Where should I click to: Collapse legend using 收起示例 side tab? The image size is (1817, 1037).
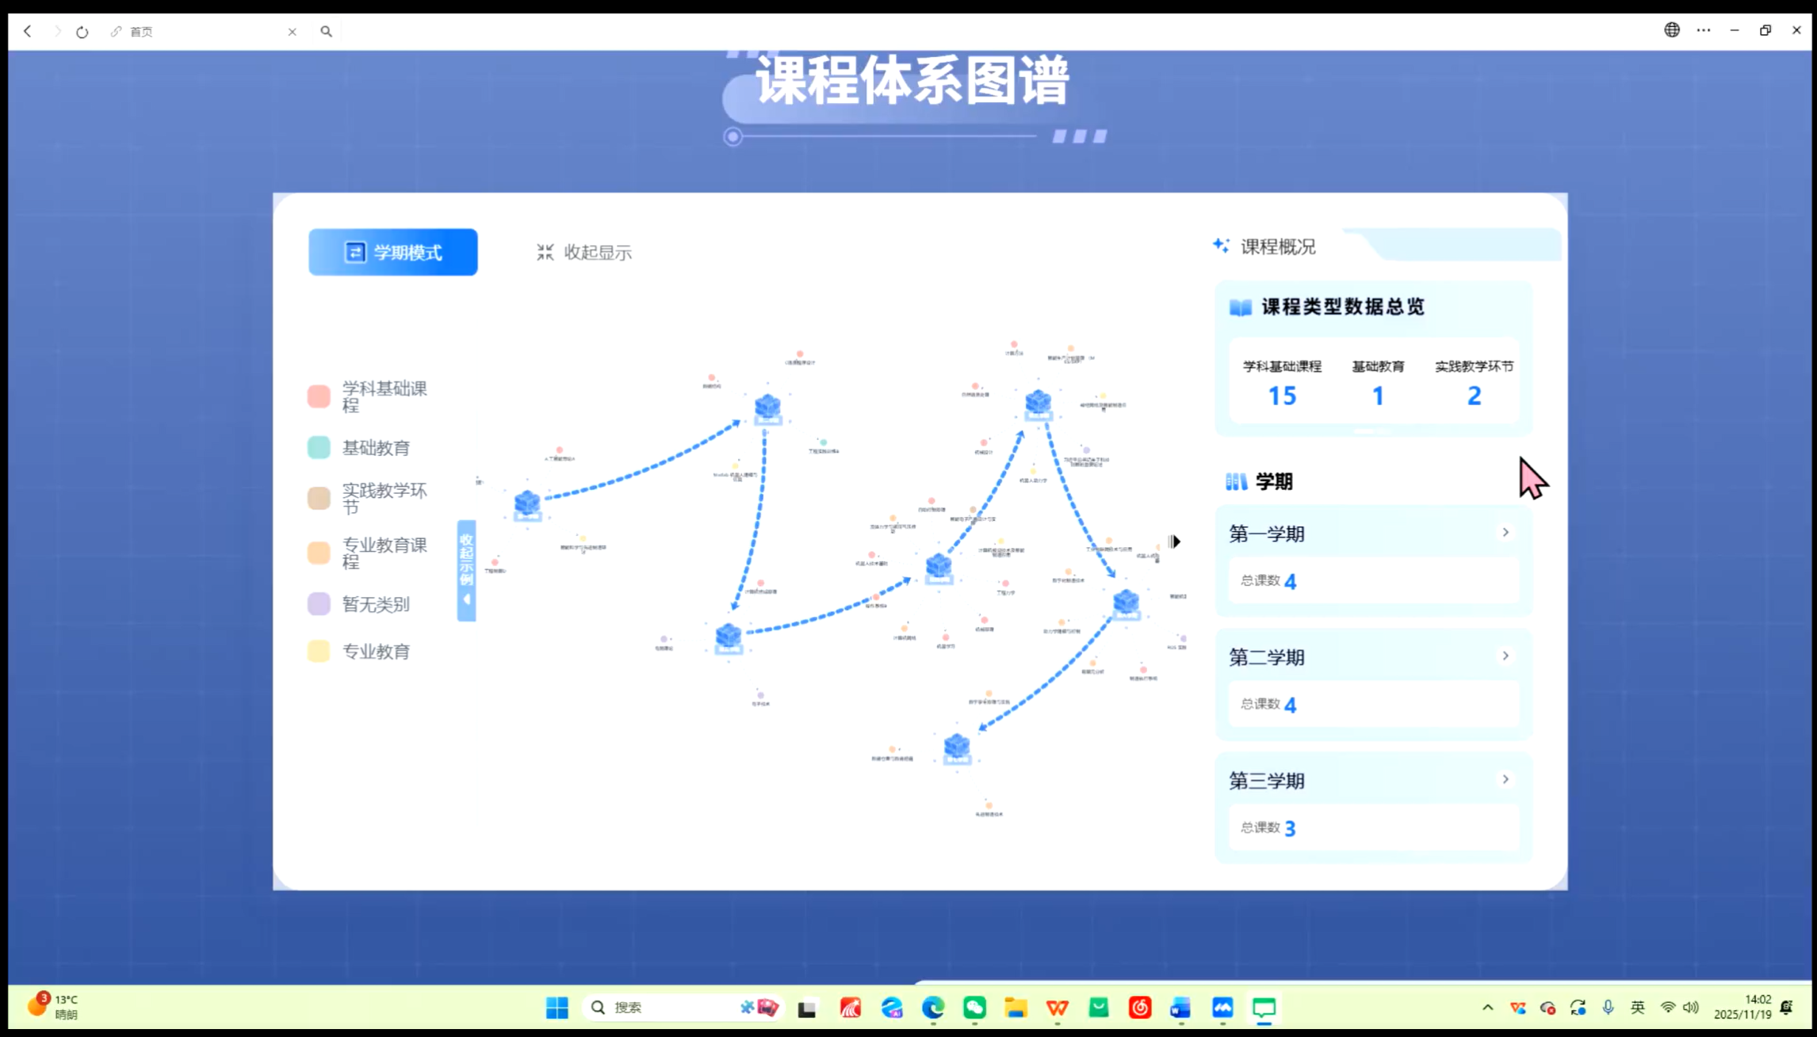click(466, 570)
